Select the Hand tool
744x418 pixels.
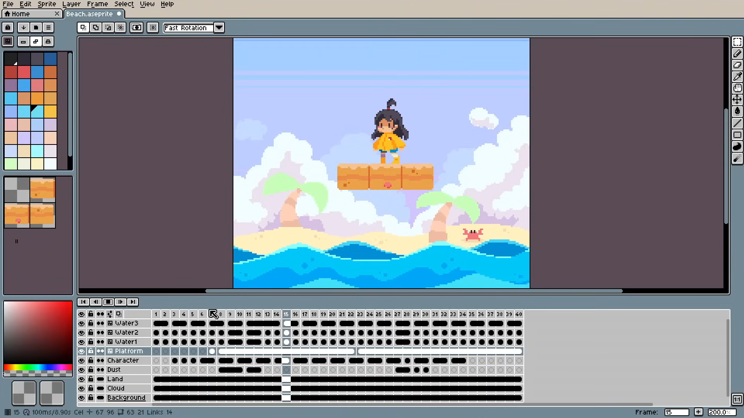737,88
